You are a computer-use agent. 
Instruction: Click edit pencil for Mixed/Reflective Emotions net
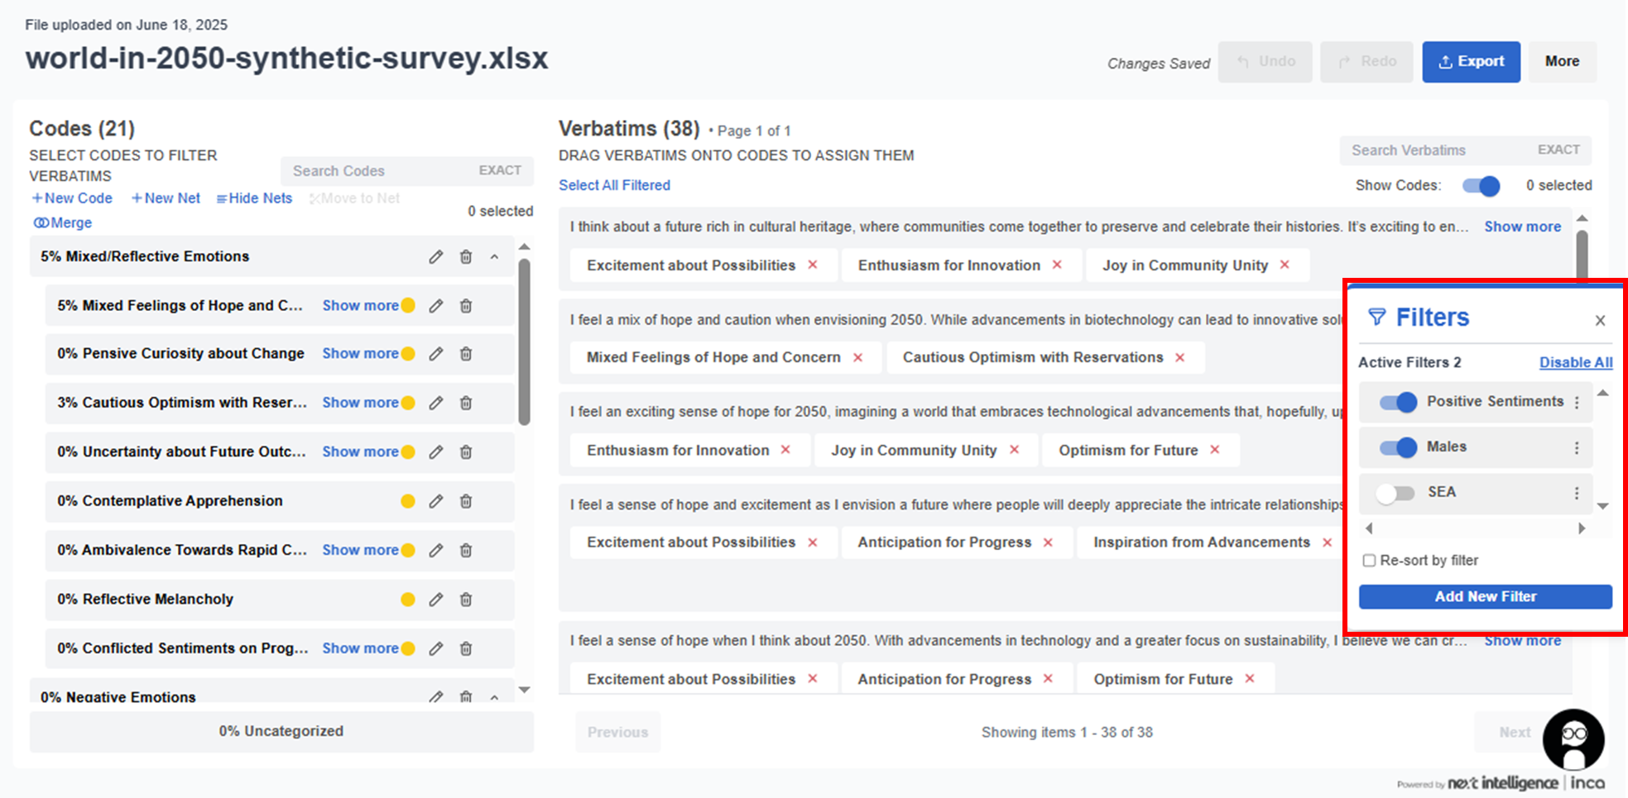435,257
